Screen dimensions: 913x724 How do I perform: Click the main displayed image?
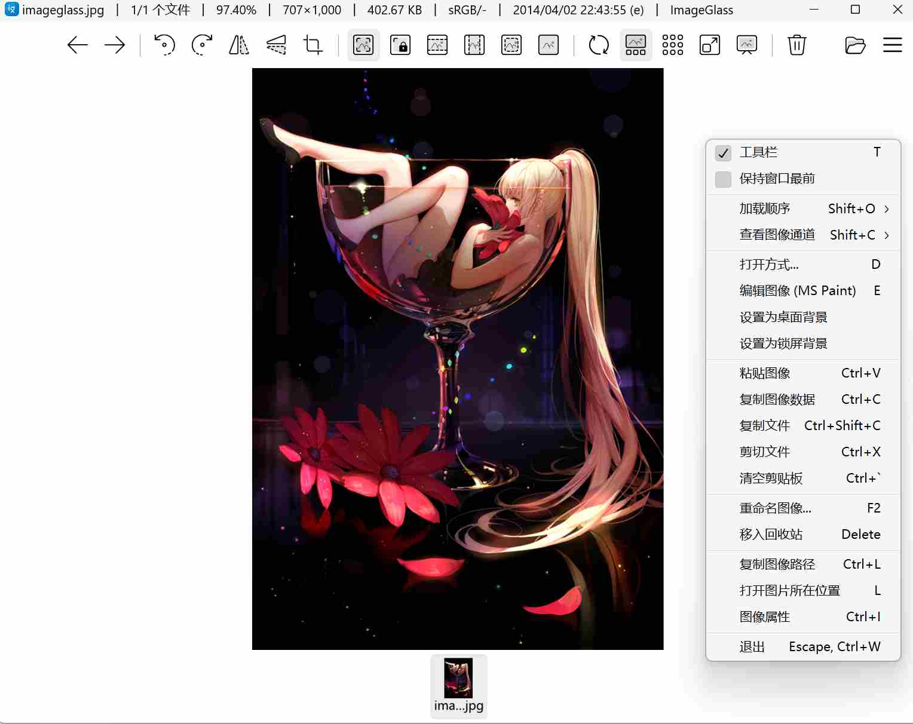tap(458, 359)
